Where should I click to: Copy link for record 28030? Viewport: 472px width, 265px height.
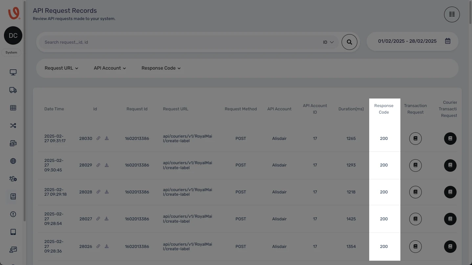click(x=98, y=138)
